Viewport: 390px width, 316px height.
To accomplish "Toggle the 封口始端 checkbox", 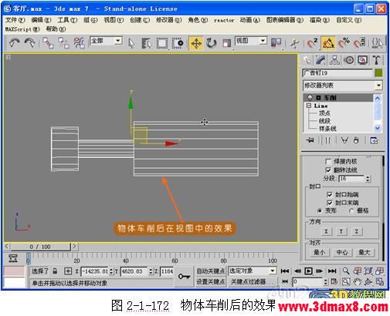I will (x=330, y=194).
